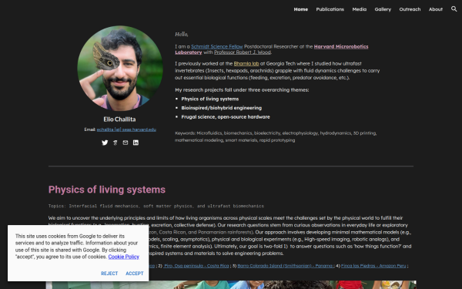Click the echallita seas.harvard.edu email link
The width and height of the screenshot is (462, 289).
tap(126, 129)
